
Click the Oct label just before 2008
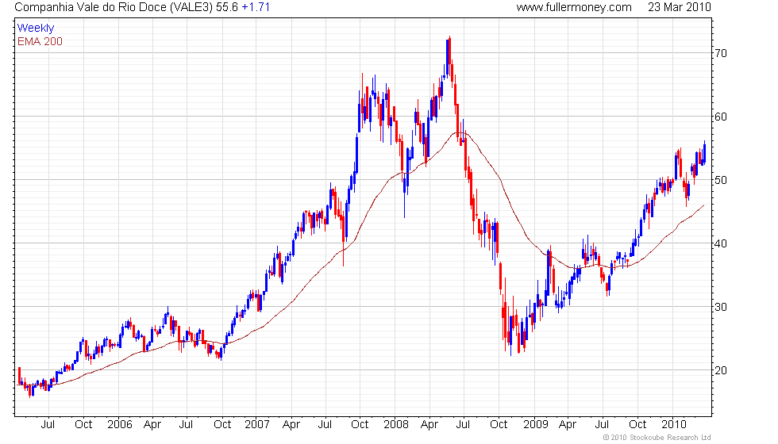click(x=360, y=425)
